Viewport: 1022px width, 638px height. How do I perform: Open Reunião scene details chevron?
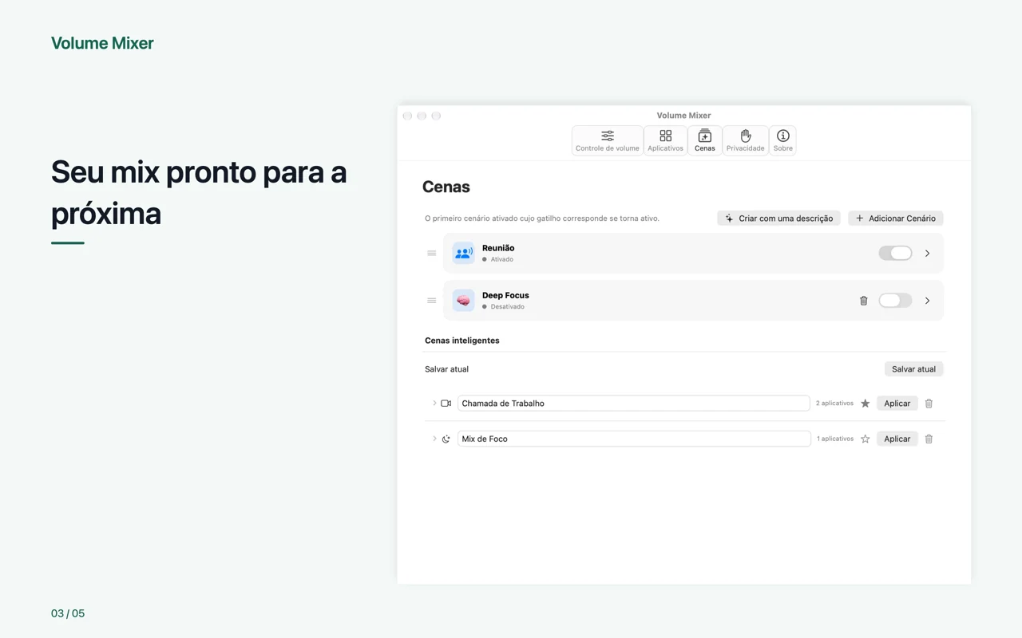pyautogui.click(x=927, y=253)
